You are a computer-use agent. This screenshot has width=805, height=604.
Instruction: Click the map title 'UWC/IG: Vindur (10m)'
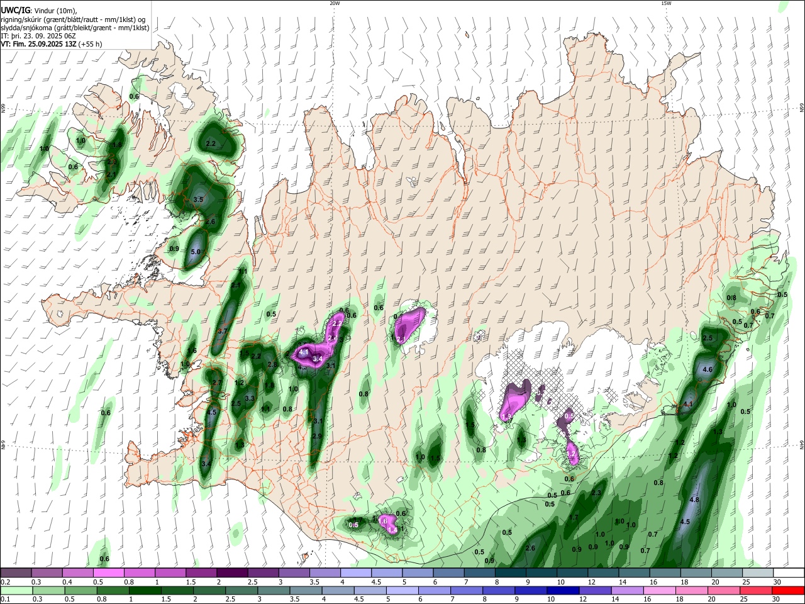pos(38,10)
